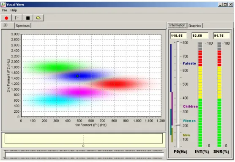235x162 pixels.
Task: Click the green formant point in blue region
Action: pyautogui.click(x=77, y=76)
